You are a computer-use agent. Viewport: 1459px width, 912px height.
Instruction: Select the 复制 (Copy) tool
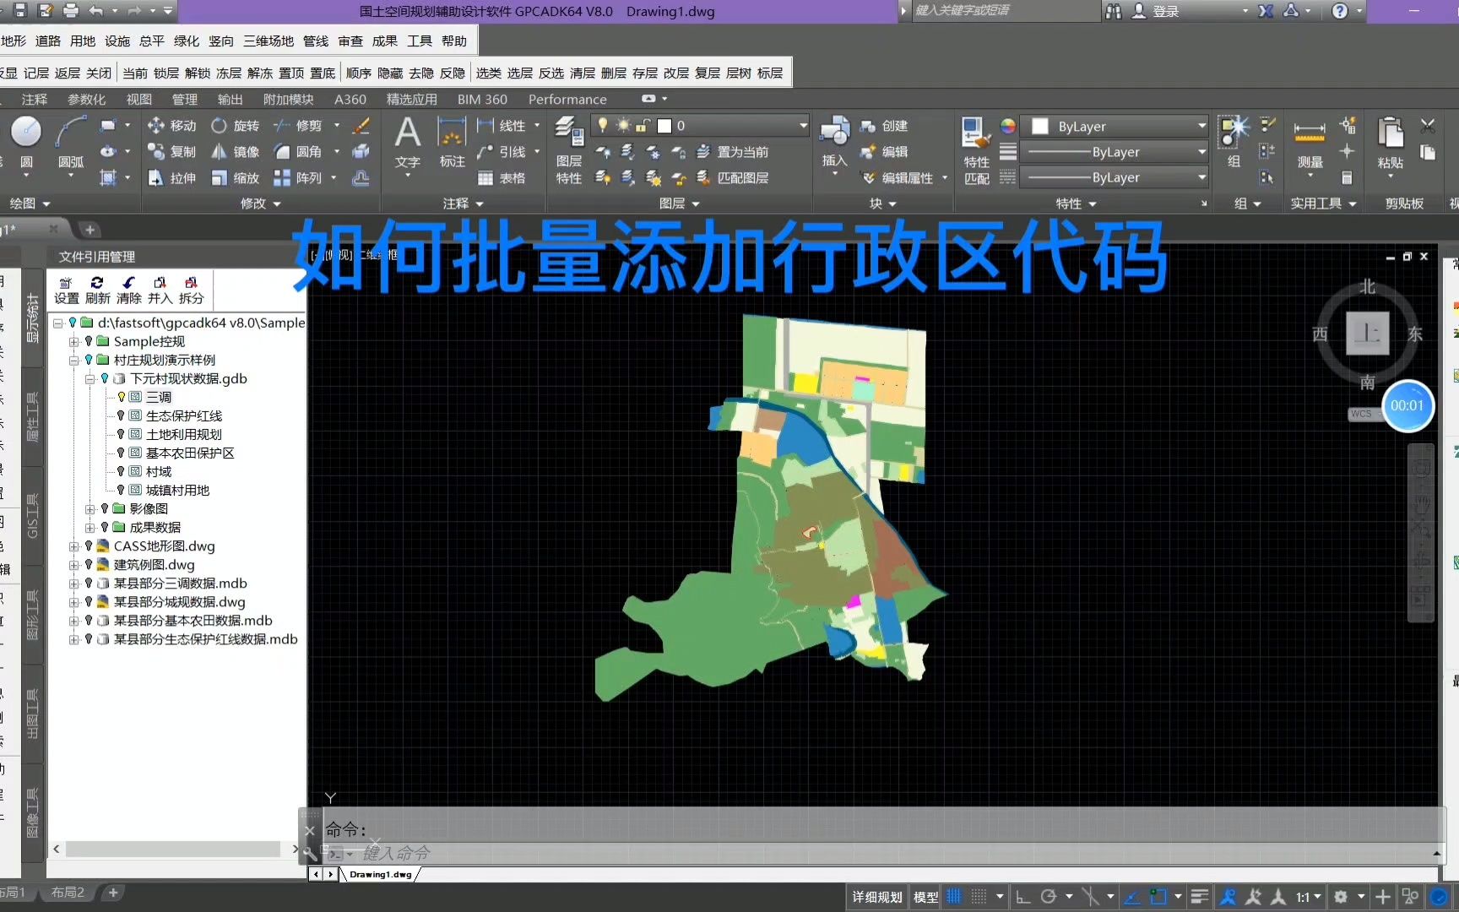[x=171, y=152]
